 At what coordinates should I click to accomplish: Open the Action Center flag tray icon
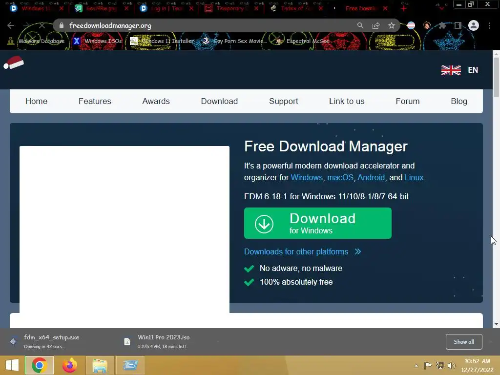click(x=428, y=365)
